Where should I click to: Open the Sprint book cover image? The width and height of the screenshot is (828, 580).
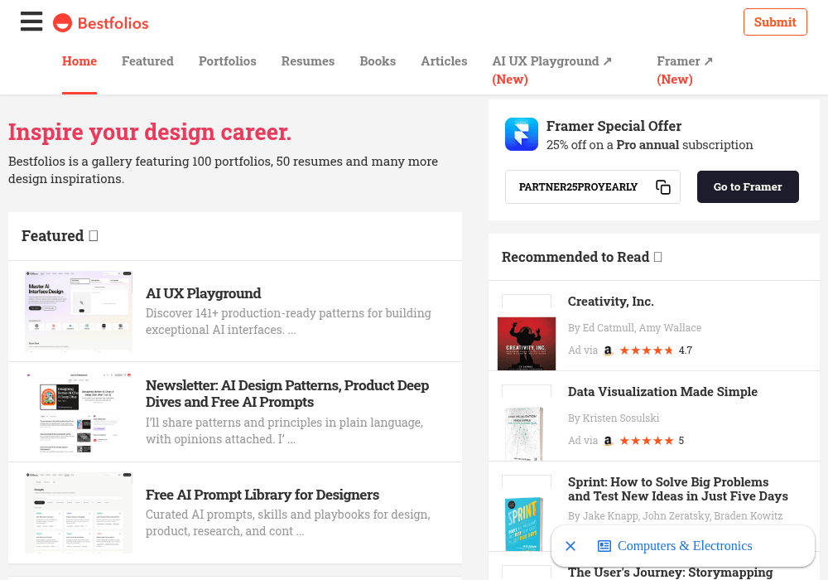(x=524, y=524)
